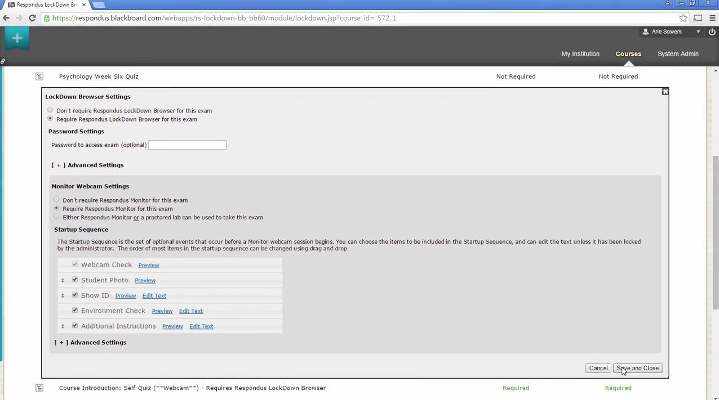Viewport: 719px width, 400px height.
Task: Uncheck the Student Photo checkbox
Action: point(75,280)
